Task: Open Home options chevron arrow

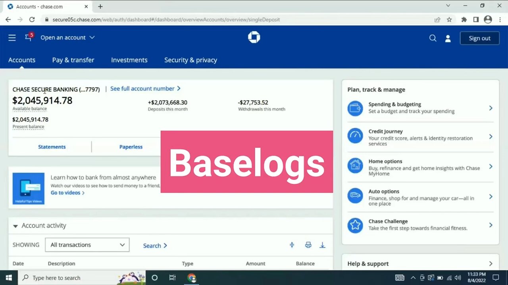Action: click(491, 167)
